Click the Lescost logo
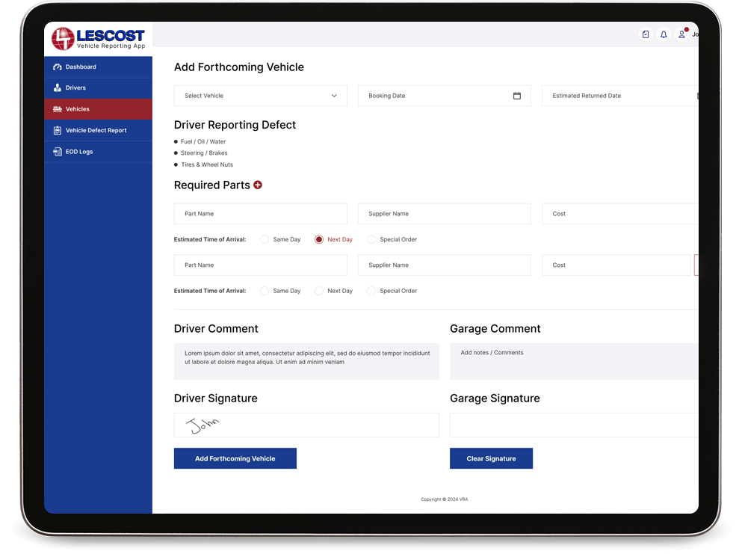 click(99, 38)
